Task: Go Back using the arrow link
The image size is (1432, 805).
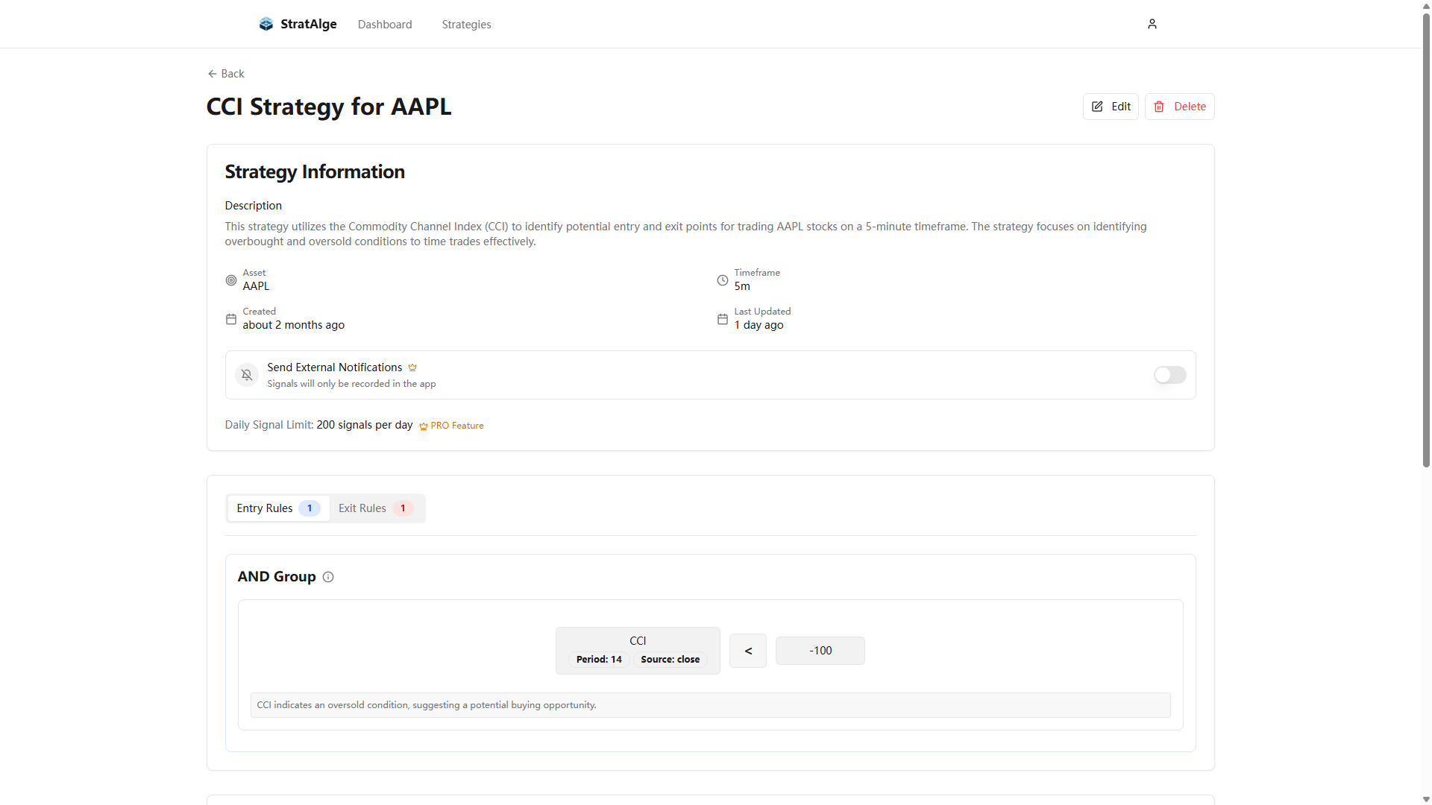Action: point(226,74)
